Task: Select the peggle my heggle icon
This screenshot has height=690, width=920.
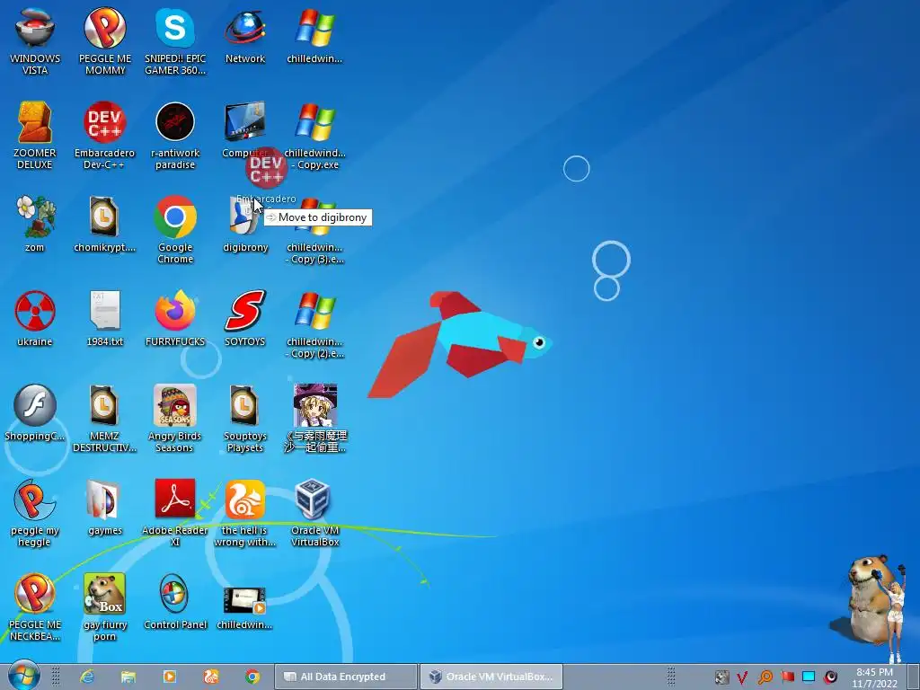Action: tap(35, 513)
